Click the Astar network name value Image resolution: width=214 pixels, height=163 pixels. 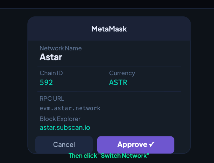click(51, 57)
